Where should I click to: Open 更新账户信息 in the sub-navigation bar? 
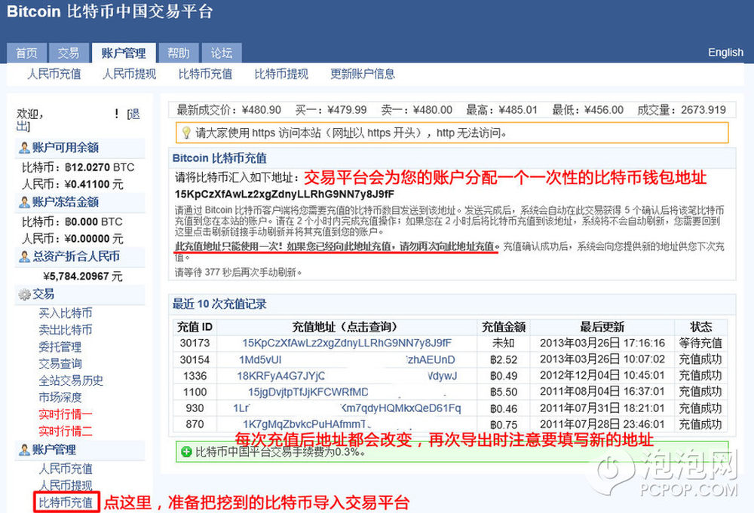point(363,74)
